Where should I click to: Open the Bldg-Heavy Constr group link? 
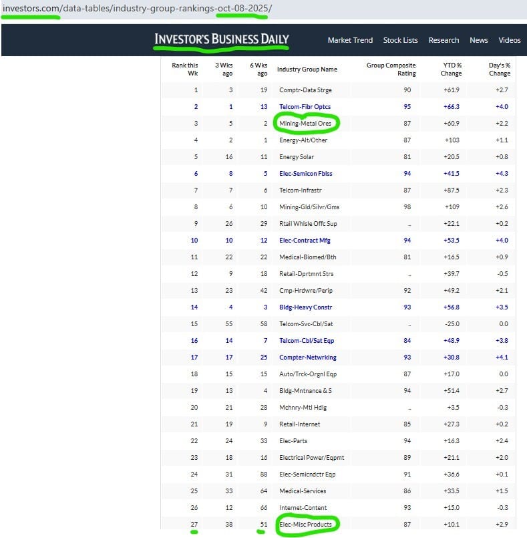(305, 307)
